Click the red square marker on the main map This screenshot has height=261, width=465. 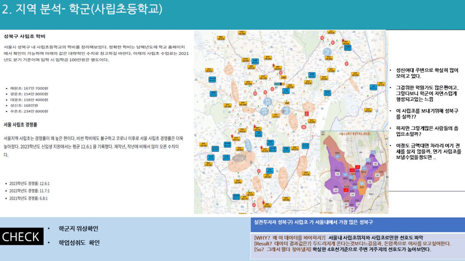tap(307, 113)
